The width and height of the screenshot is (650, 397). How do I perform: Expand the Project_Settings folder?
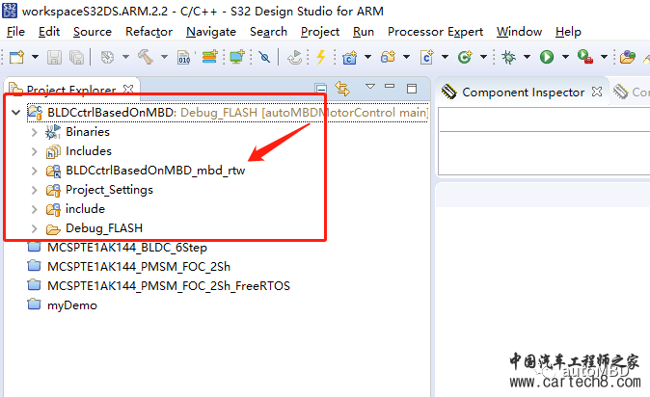click(35, 190)
